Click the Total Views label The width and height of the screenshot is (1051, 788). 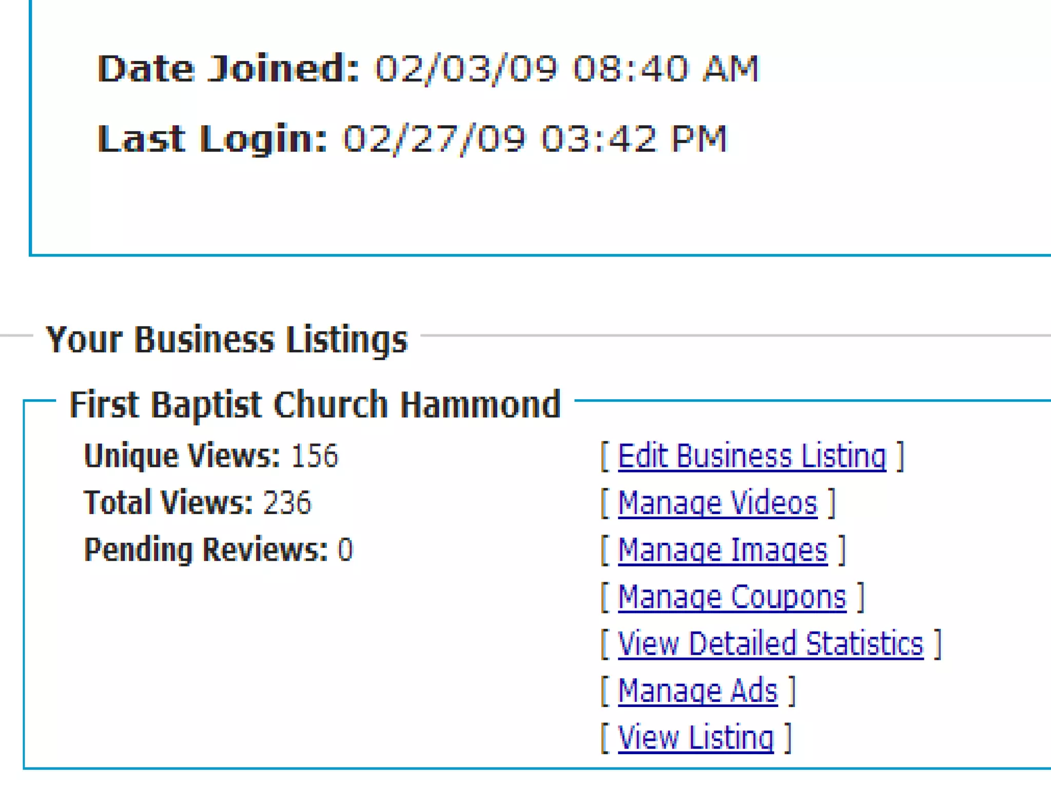click(168, 502)
